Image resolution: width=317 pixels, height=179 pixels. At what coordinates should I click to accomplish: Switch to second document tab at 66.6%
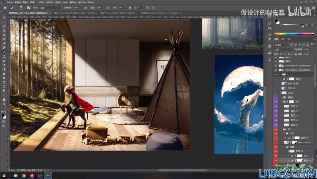74,13
